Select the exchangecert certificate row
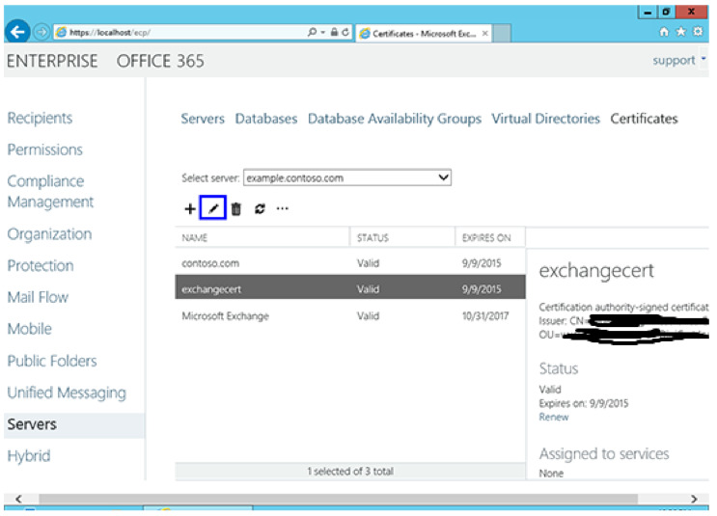717x516 pixels. tap(349, 287)
